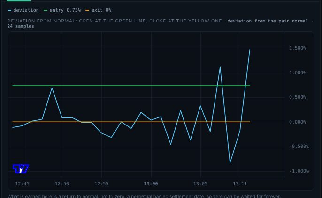The height and width of the screenshot is (198, 322).
Task: Click the 12:45 time axis label
Action: (23, 184)
